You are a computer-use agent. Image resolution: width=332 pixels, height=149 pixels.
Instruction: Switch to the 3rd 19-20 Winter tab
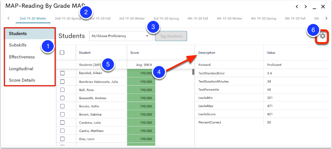pyautogui.click(x=132, y=19)
